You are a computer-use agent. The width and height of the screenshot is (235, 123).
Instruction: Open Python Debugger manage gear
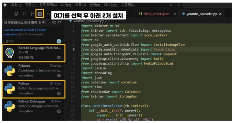tap(59, 111)
